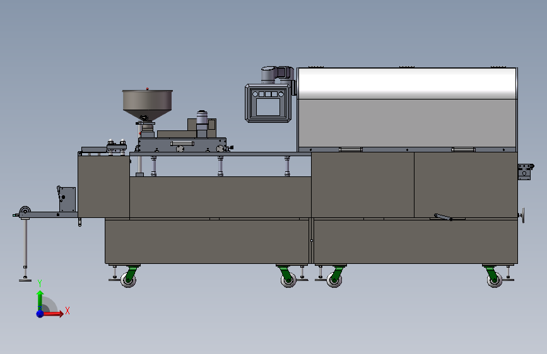
Task: Select the white upper hood cover
Action: pyautogui.click(x=407, y=84)
